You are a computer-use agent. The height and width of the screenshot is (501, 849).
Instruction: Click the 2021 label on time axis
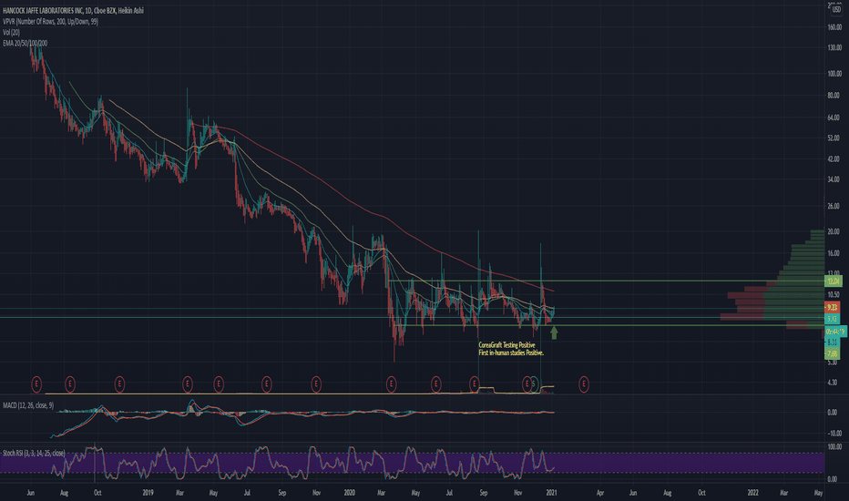coord(551,493)
